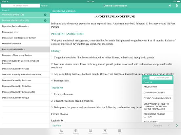Click the 4. Summer stress item
Viewport: 181px width, 135px height.
pos(60,81)
